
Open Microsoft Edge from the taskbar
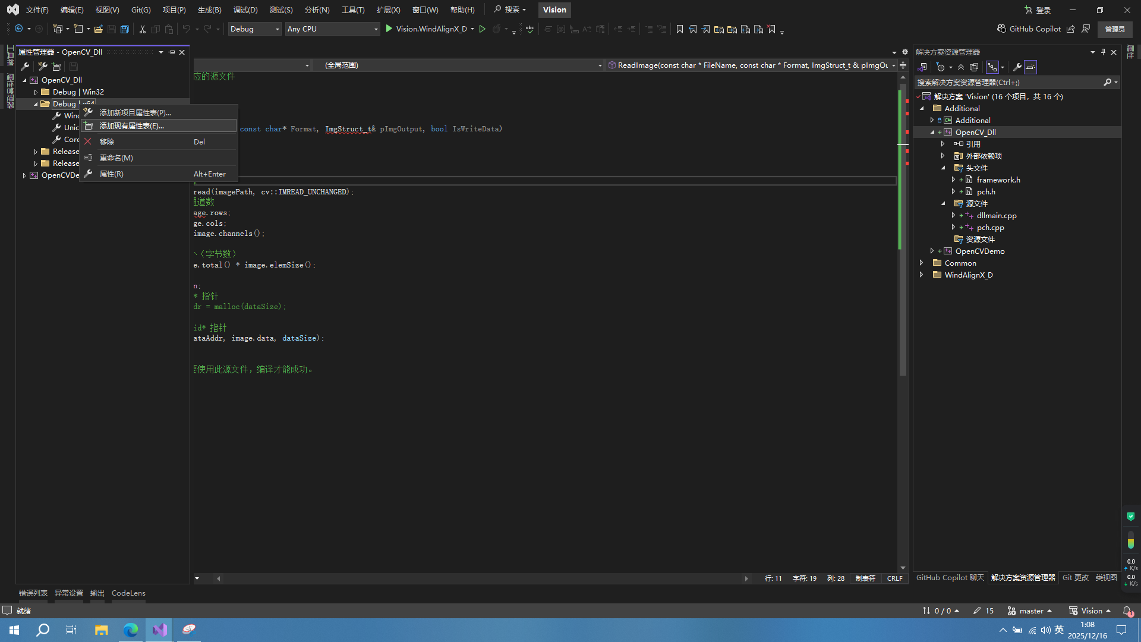tap(131, 630)
